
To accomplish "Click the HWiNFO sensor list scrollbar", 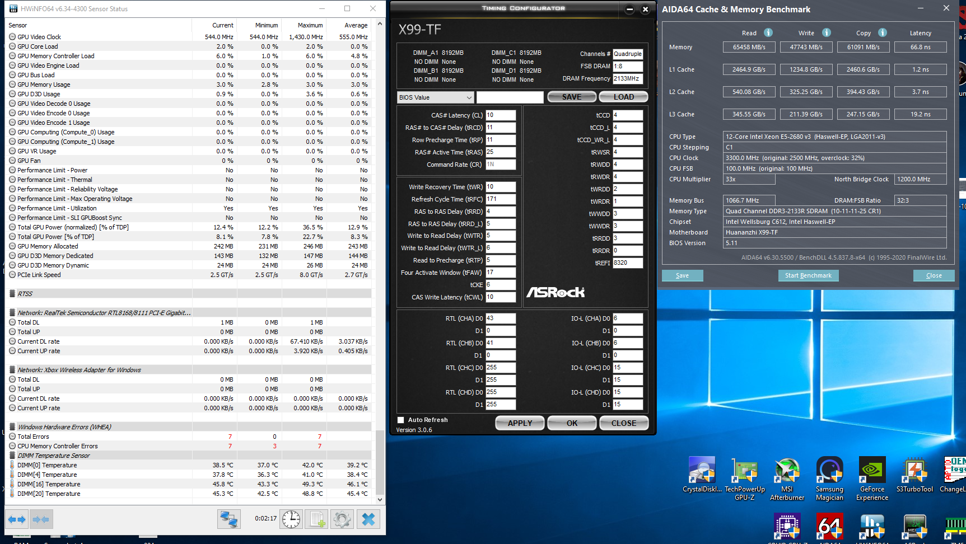I will [380, 462].
